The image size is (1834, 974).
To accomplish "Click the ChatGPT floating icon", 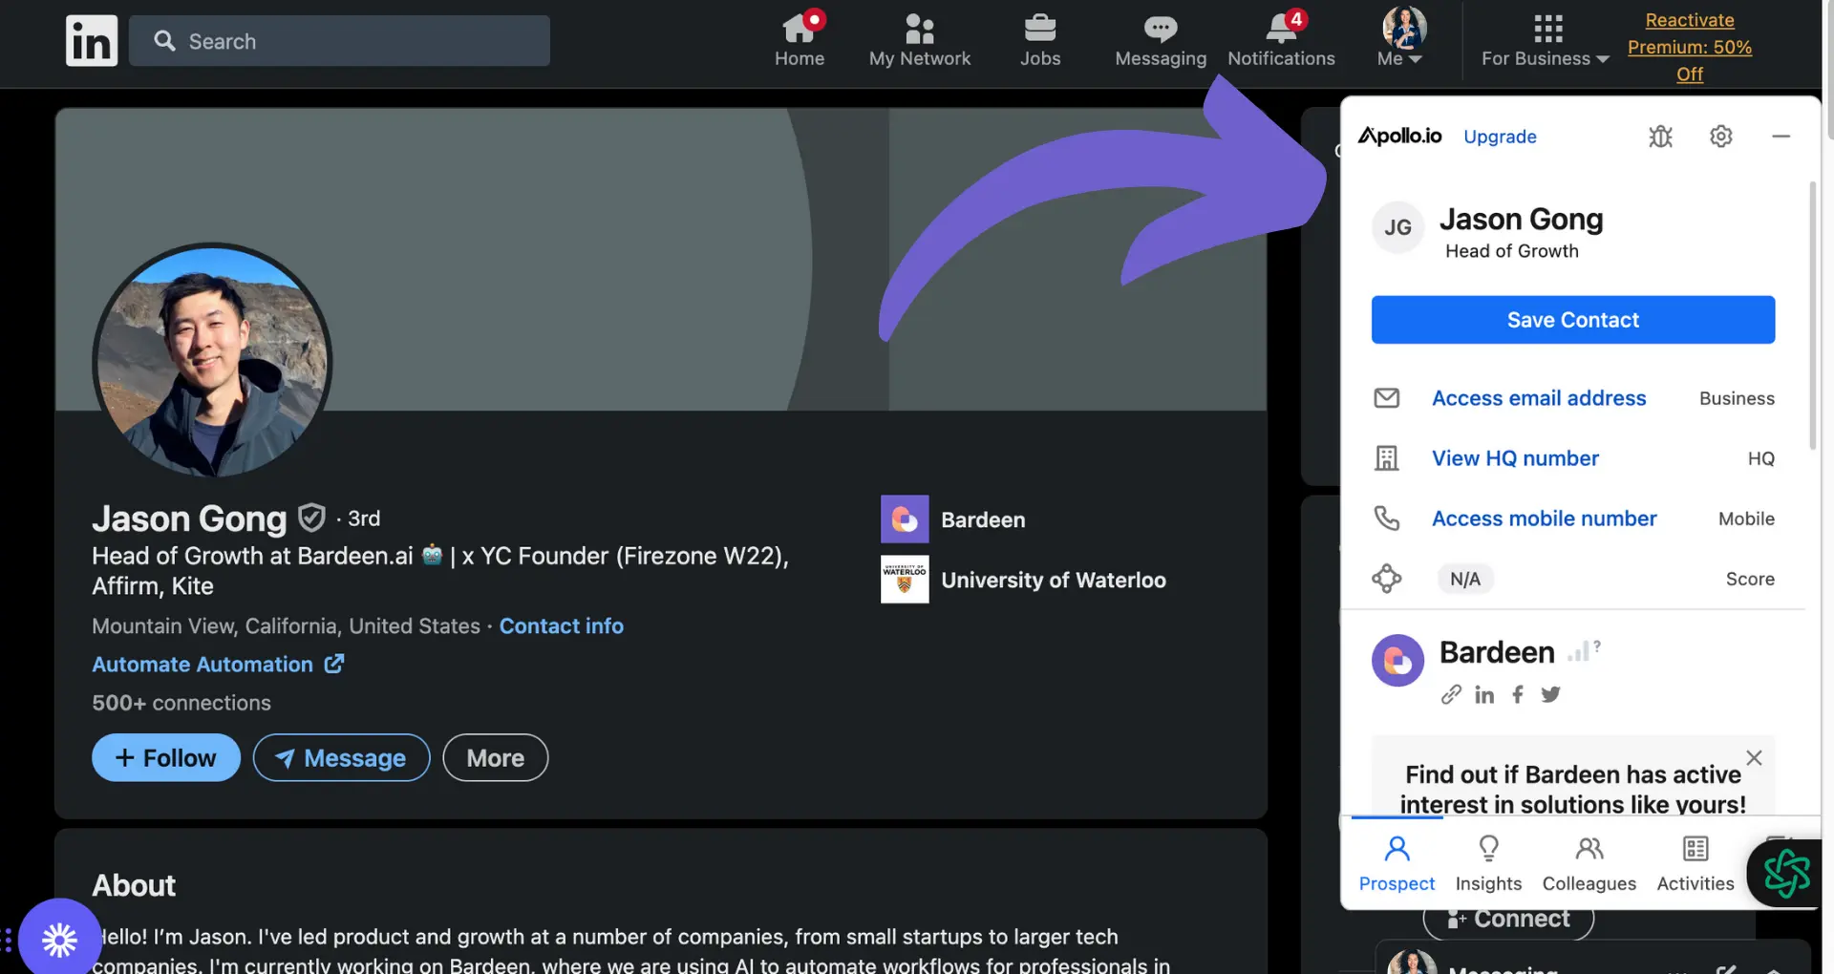I will (x=1785, y=873).
